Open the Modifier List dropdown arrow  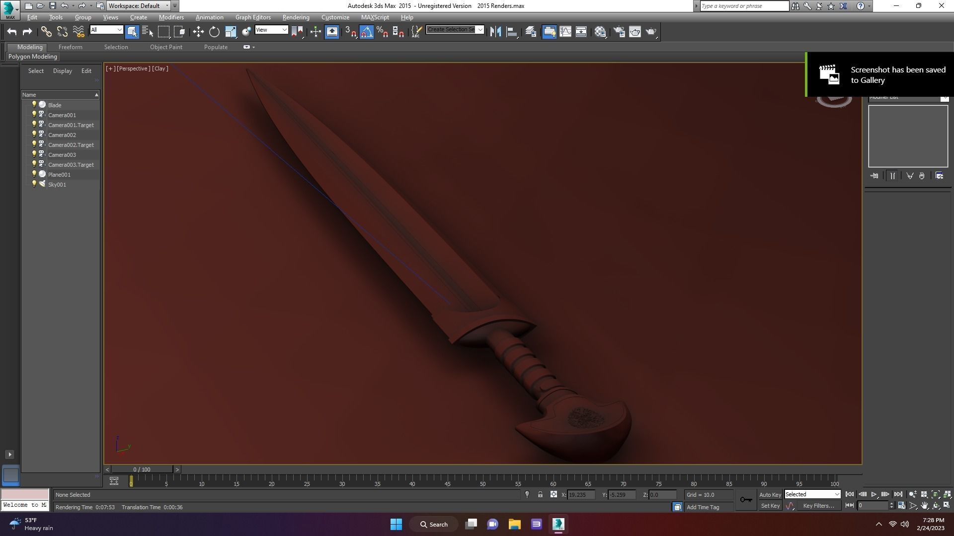click(944, 98)
